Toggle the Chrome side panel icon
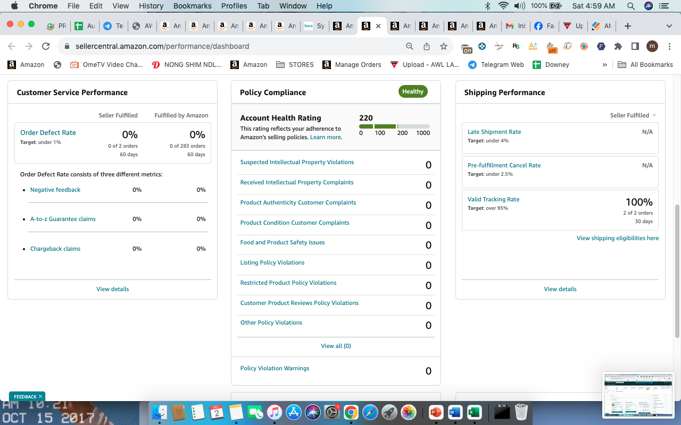The height and width of the screenshot is (425, 681). coord(635,46)
